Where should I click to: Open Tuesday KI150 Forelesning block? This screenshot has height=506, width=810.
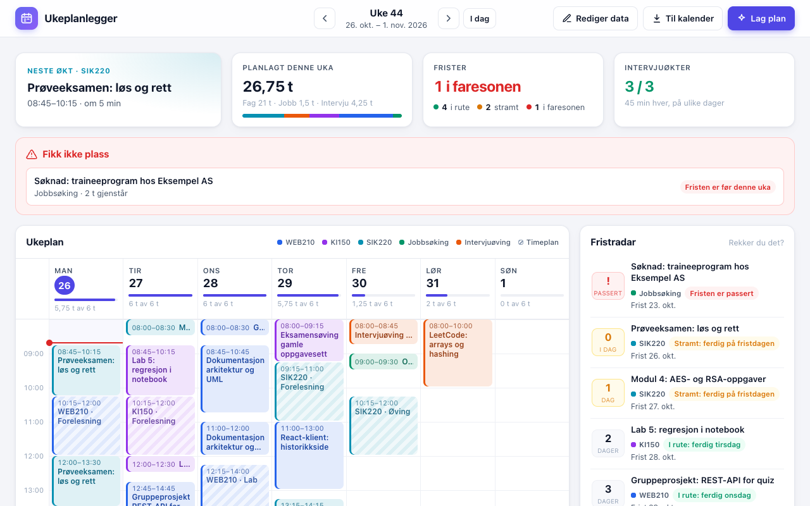(160, 426)
